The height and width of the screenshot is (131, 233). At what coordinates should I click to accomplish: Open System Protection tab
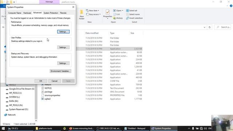pyautogui.click(x=51, y=13)
